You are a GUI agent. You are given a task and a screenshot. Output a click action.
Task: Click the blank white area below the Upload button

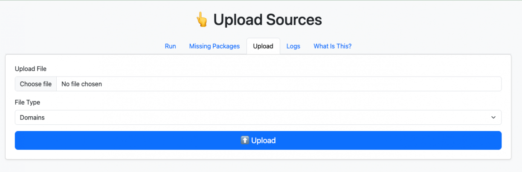pos(258,155)
